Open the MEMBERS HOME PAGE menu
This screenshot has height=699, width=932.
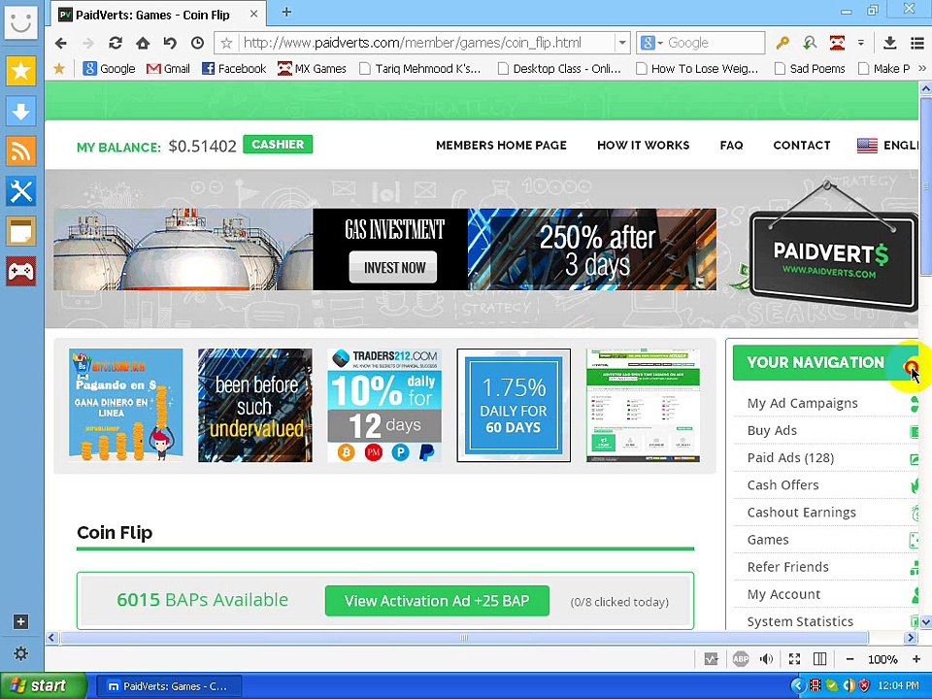(501, 145)
